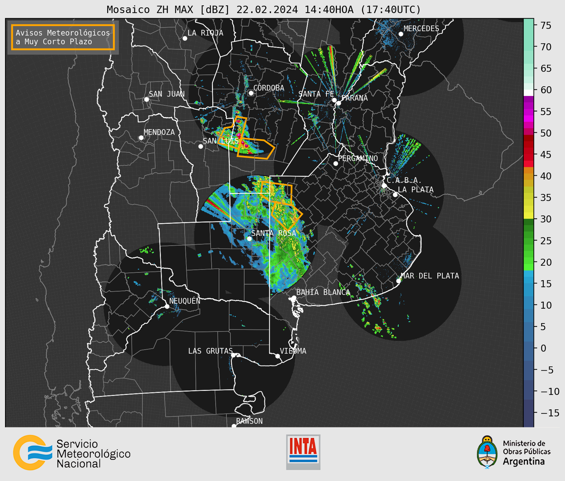The width and height of the screenshot is (565, 481).
Task: Click the INTA logo
Action: coord(303,452)
